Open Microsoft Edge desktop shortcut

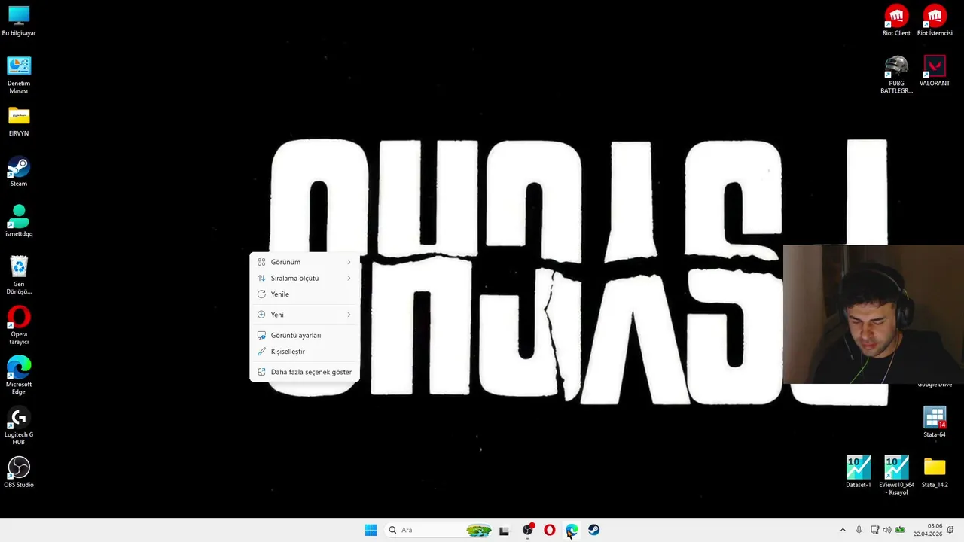[x=19, y=376]
